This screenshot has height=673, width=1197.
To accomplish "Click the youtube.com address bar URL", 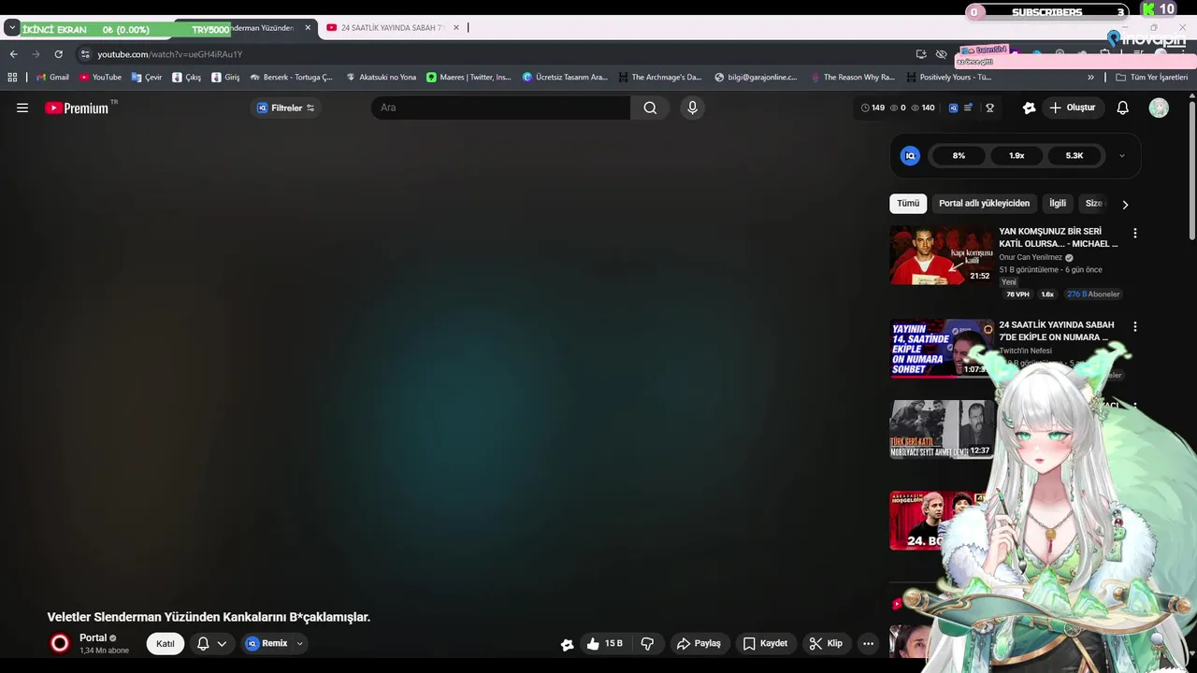I will 169,54.
